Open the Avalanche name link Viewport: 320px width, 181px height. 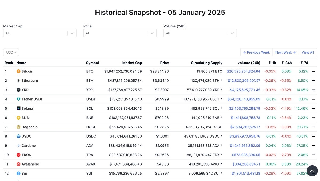point(30,164)
